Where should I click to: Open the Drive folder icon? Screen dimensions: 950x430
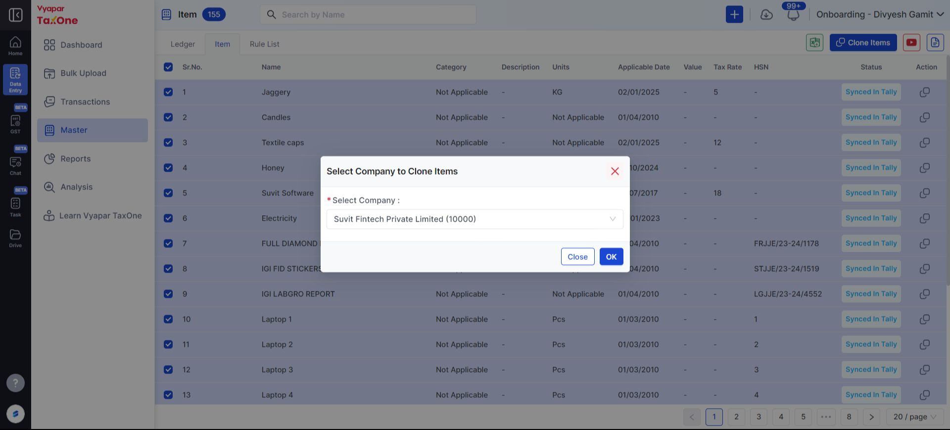pos(15,238)
